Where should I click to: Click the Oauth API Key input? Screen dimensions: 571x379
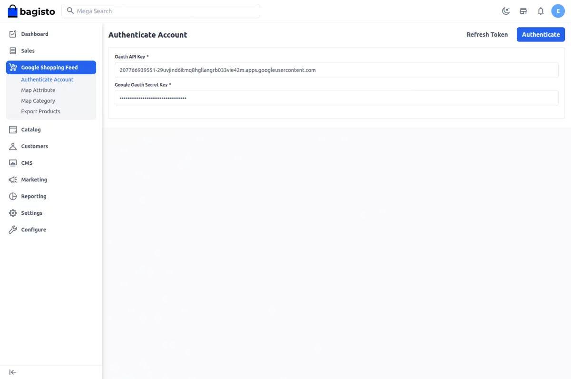pos(336,70)
